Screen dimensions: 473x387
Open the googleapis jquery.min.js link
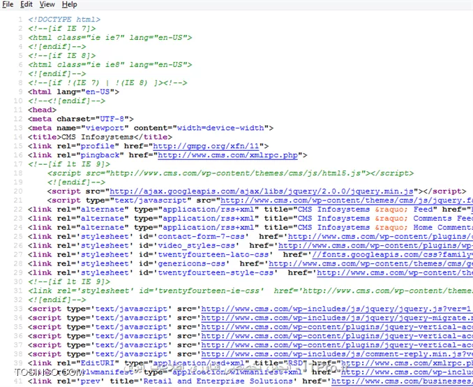tap(261, 191)
